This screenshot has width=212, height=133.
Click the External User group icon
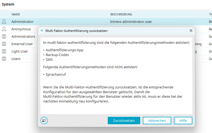click(x=4, y=44)
